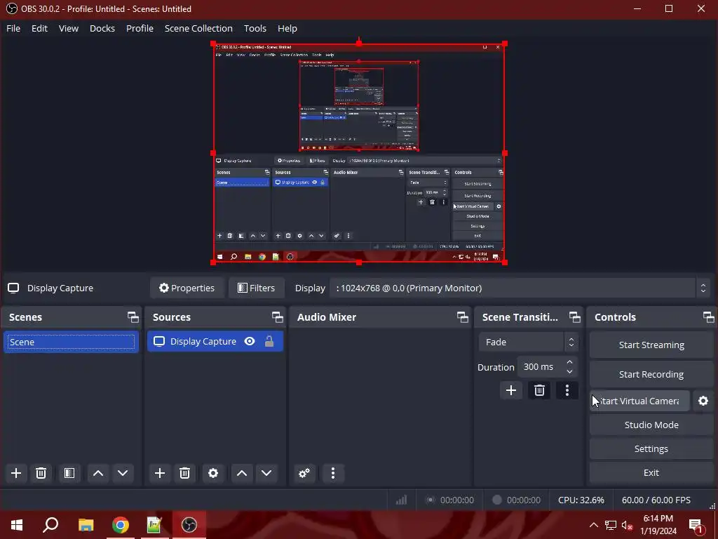Open Windows Start menu
This screenshot has height=539, width=718.
click(17, 525)
